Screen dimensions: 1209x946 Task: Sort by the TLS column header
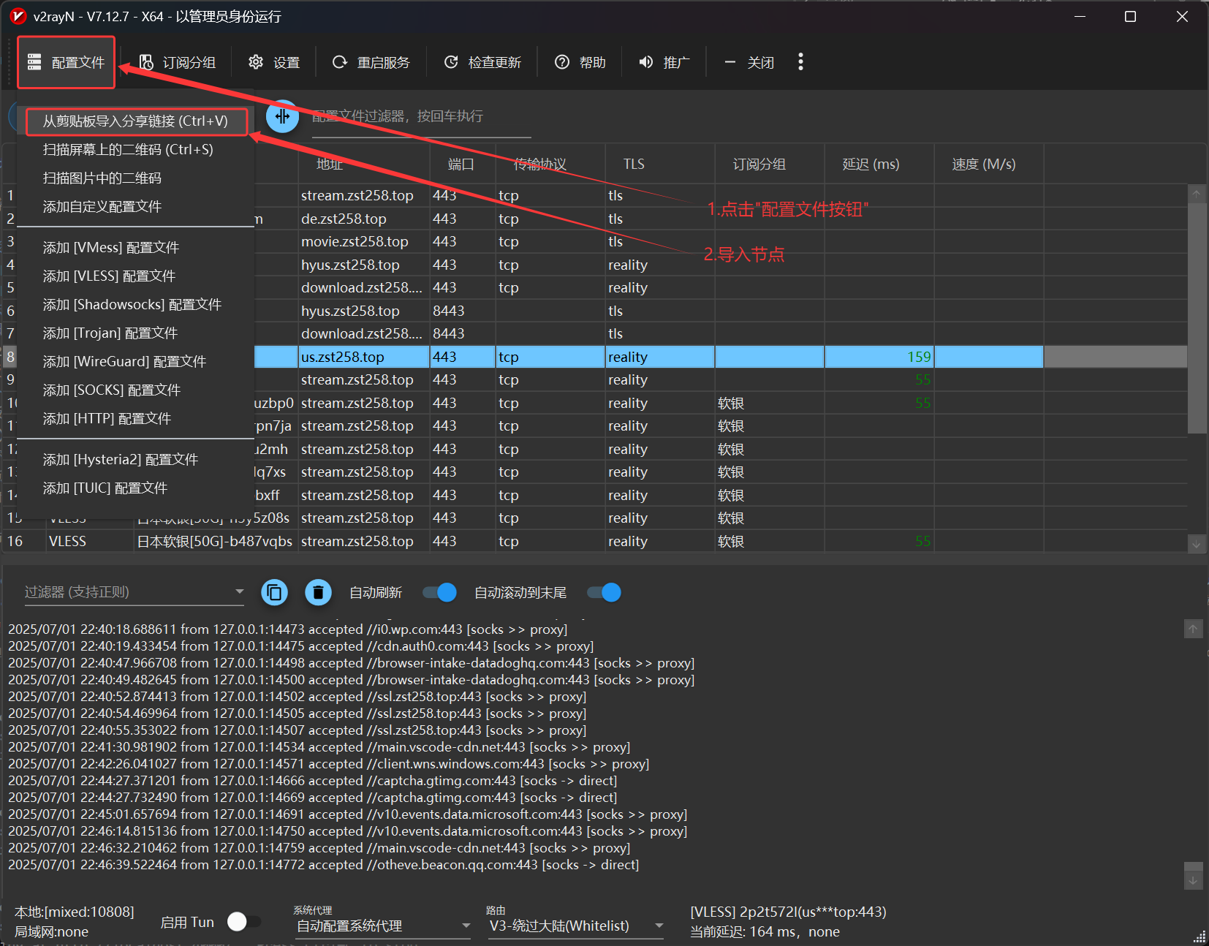click(x=660, y=164)
